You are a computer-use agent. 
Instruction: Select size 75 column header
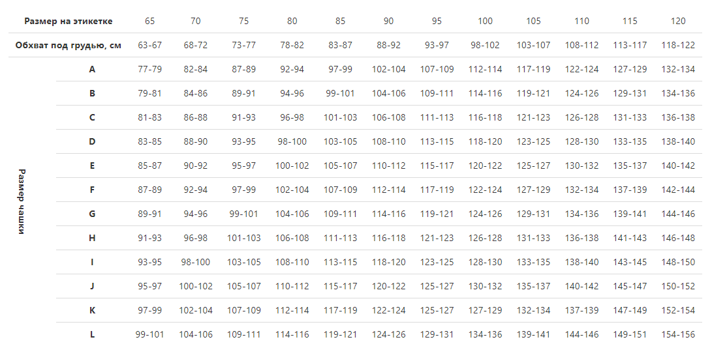point(244,21)
